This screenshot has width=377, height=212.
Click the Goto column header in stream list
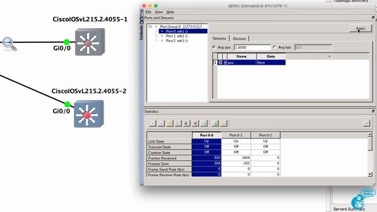(271, 57)
